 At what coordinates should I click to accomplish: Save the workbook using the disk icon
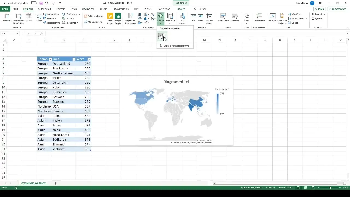pyautogui.click(x=41, y=3)
